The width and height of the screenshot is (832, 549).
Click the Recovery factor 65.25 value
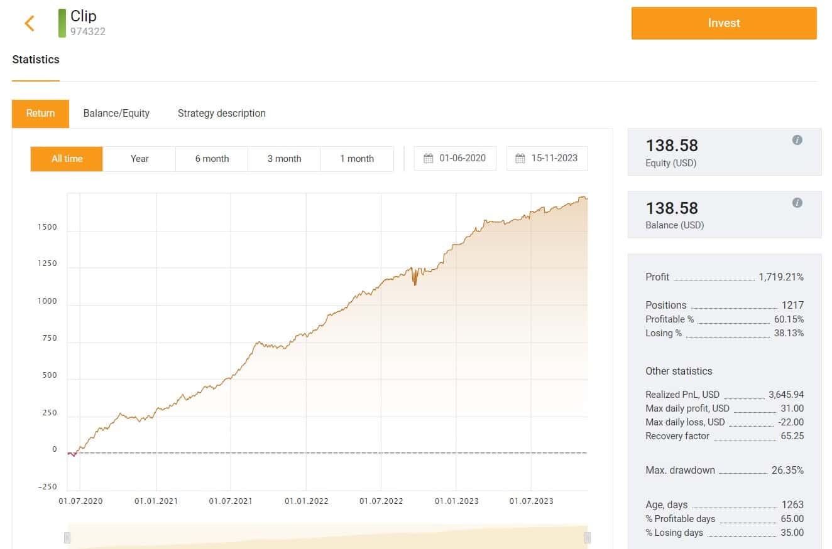(x=792, y=436)
